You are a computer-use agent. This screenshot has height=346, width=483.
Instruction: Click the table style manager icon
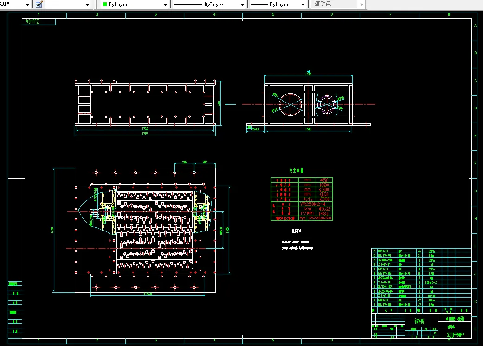pos(39,4)
